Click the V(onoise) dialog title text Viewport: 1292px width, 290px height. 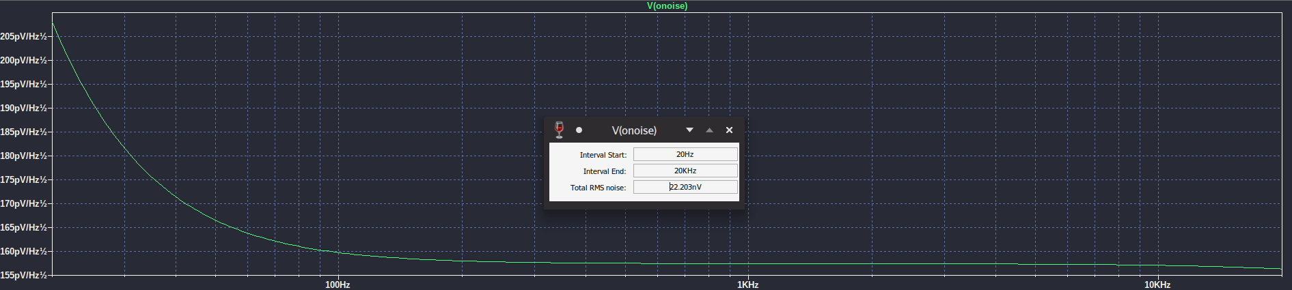coord(634,130)
